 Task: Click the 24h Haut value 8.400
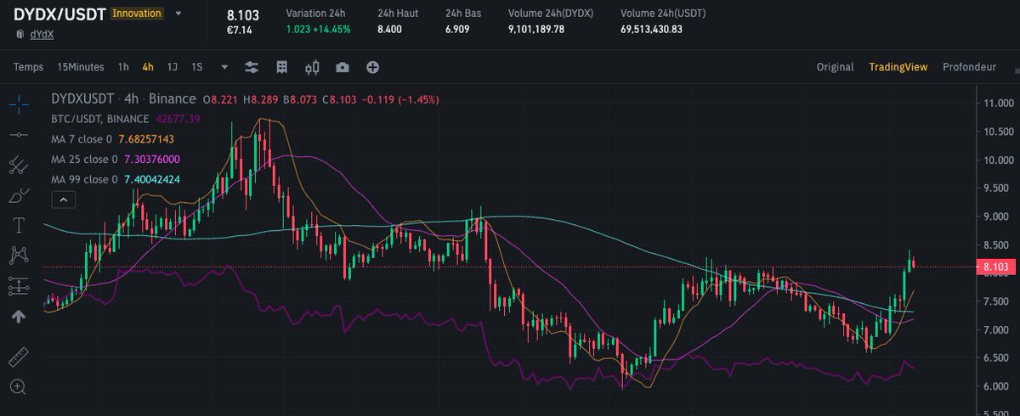(x=388, y=30)
